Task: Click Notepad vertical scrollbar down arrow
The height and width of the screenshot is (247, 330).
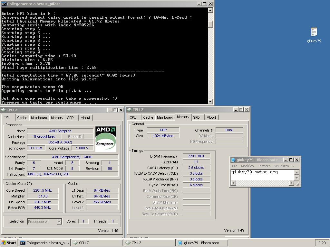Action: pyautogui.click(x=296, y=178)
